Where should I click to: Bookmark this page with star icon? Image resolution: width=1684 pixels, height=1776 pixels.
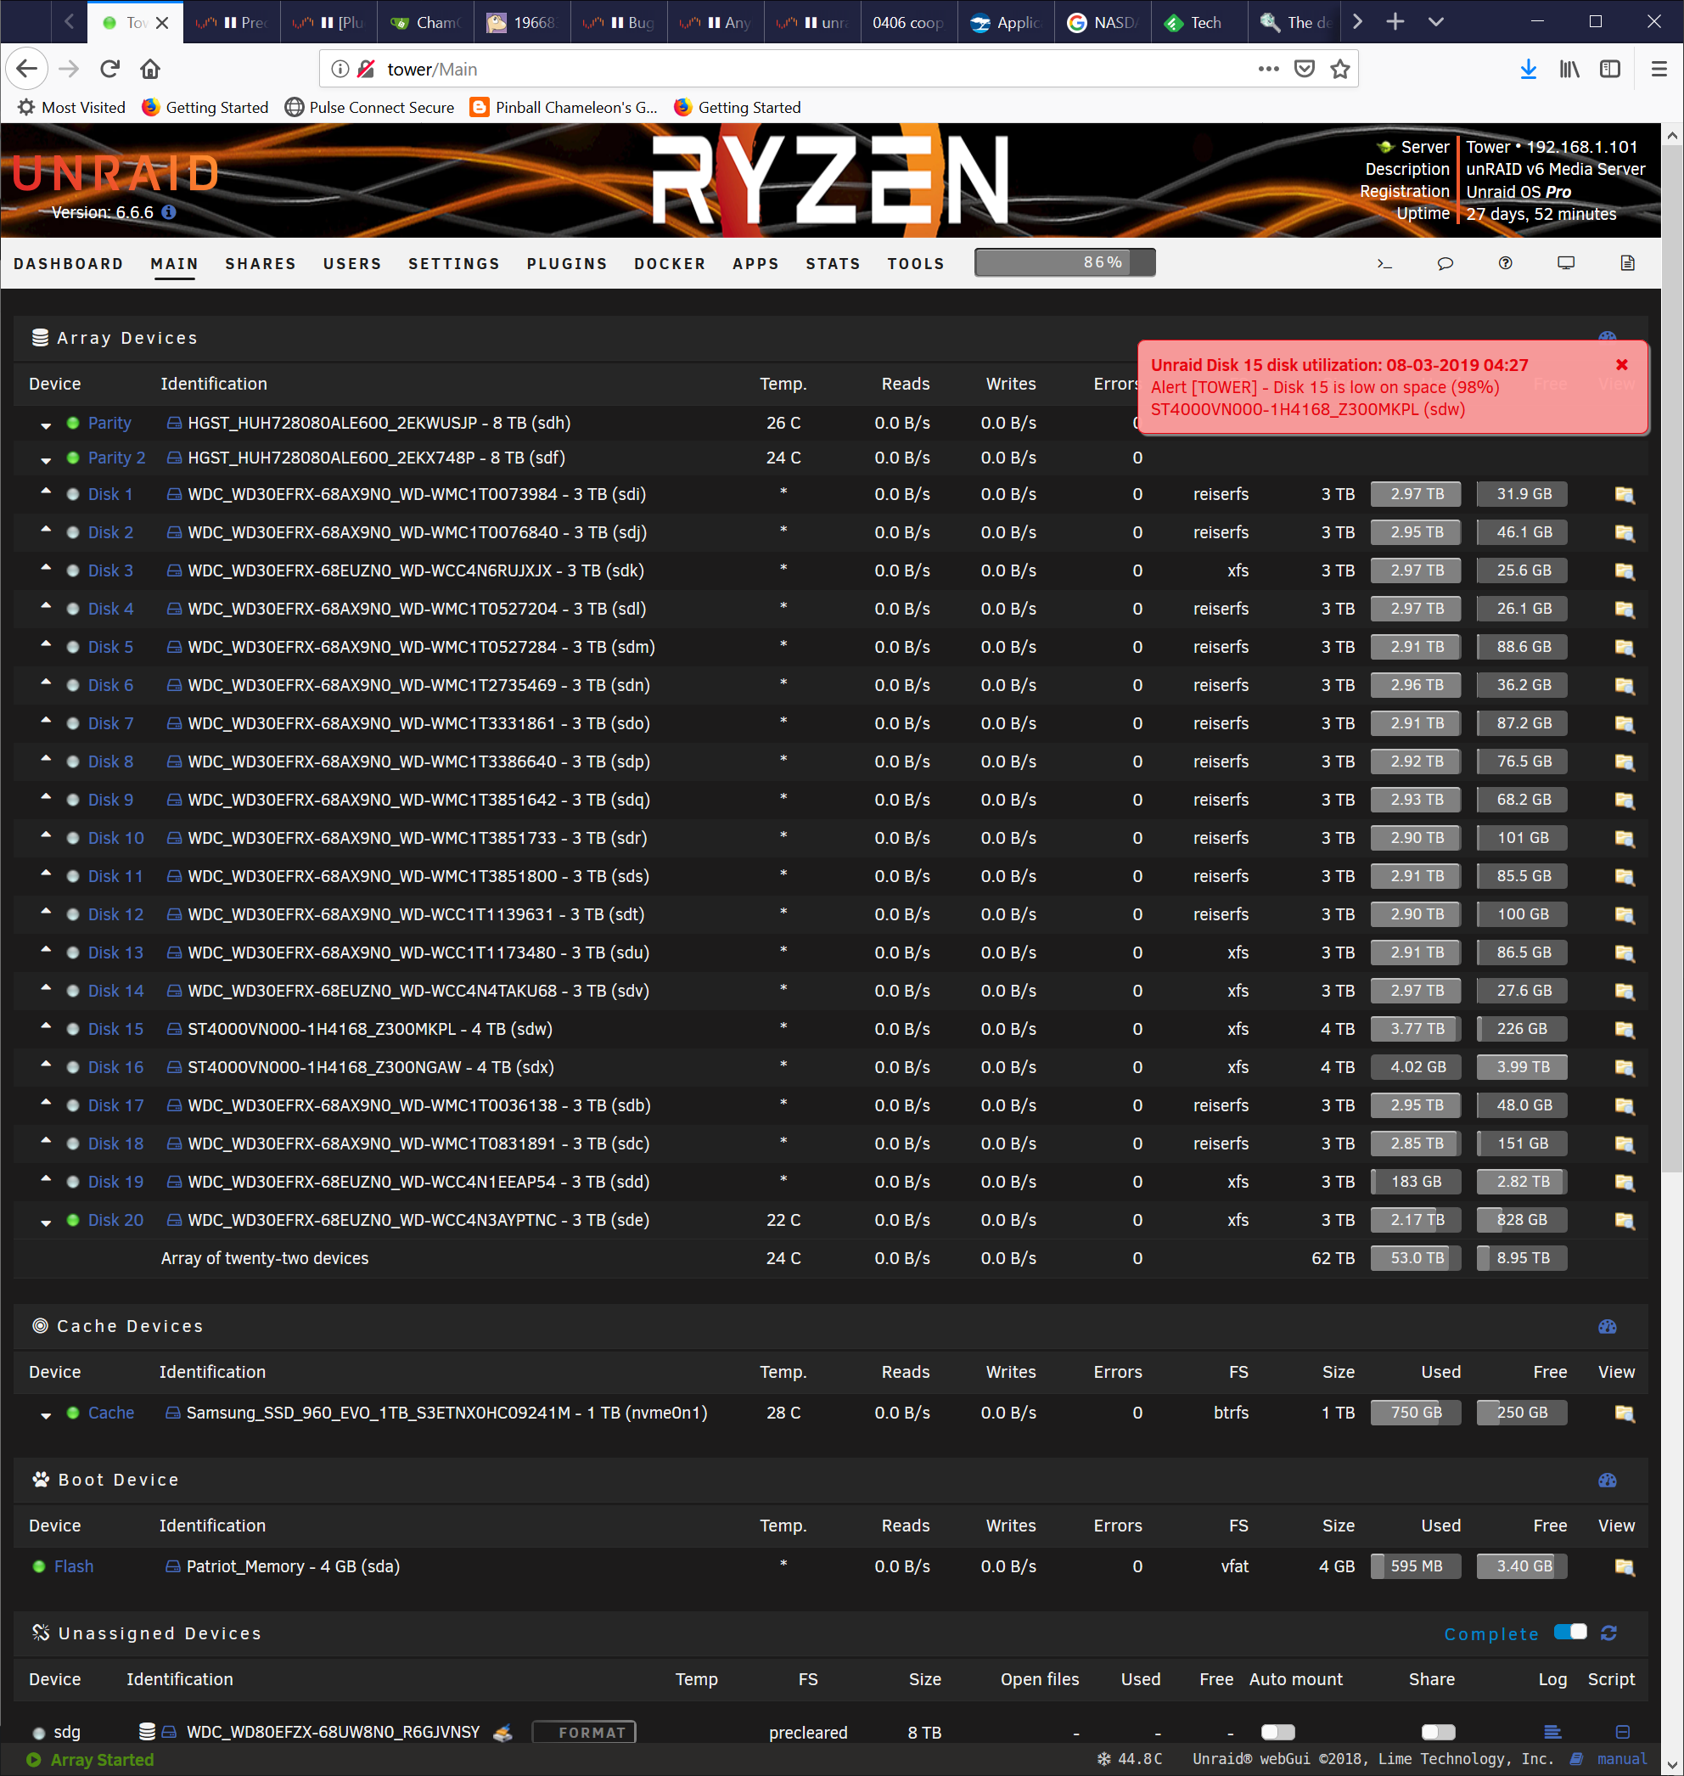[1339, 69]
